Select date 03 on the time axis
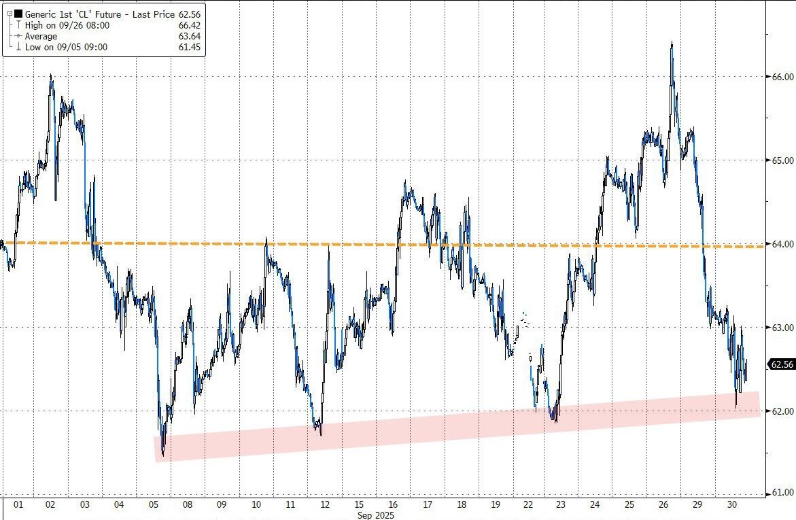 (85, 505)
